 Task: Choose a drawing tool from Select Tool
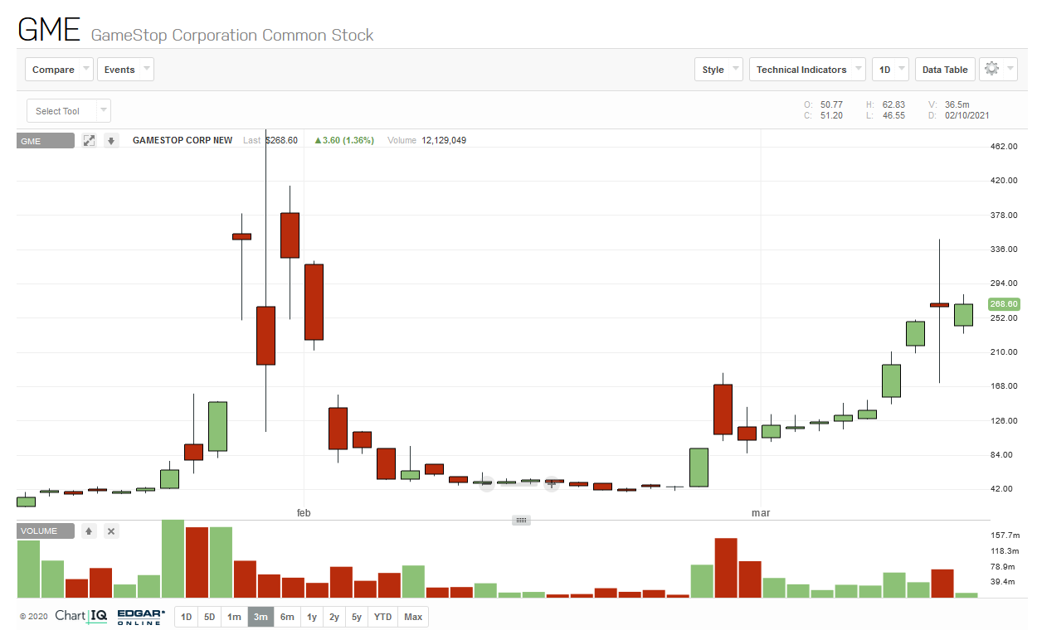69,111
